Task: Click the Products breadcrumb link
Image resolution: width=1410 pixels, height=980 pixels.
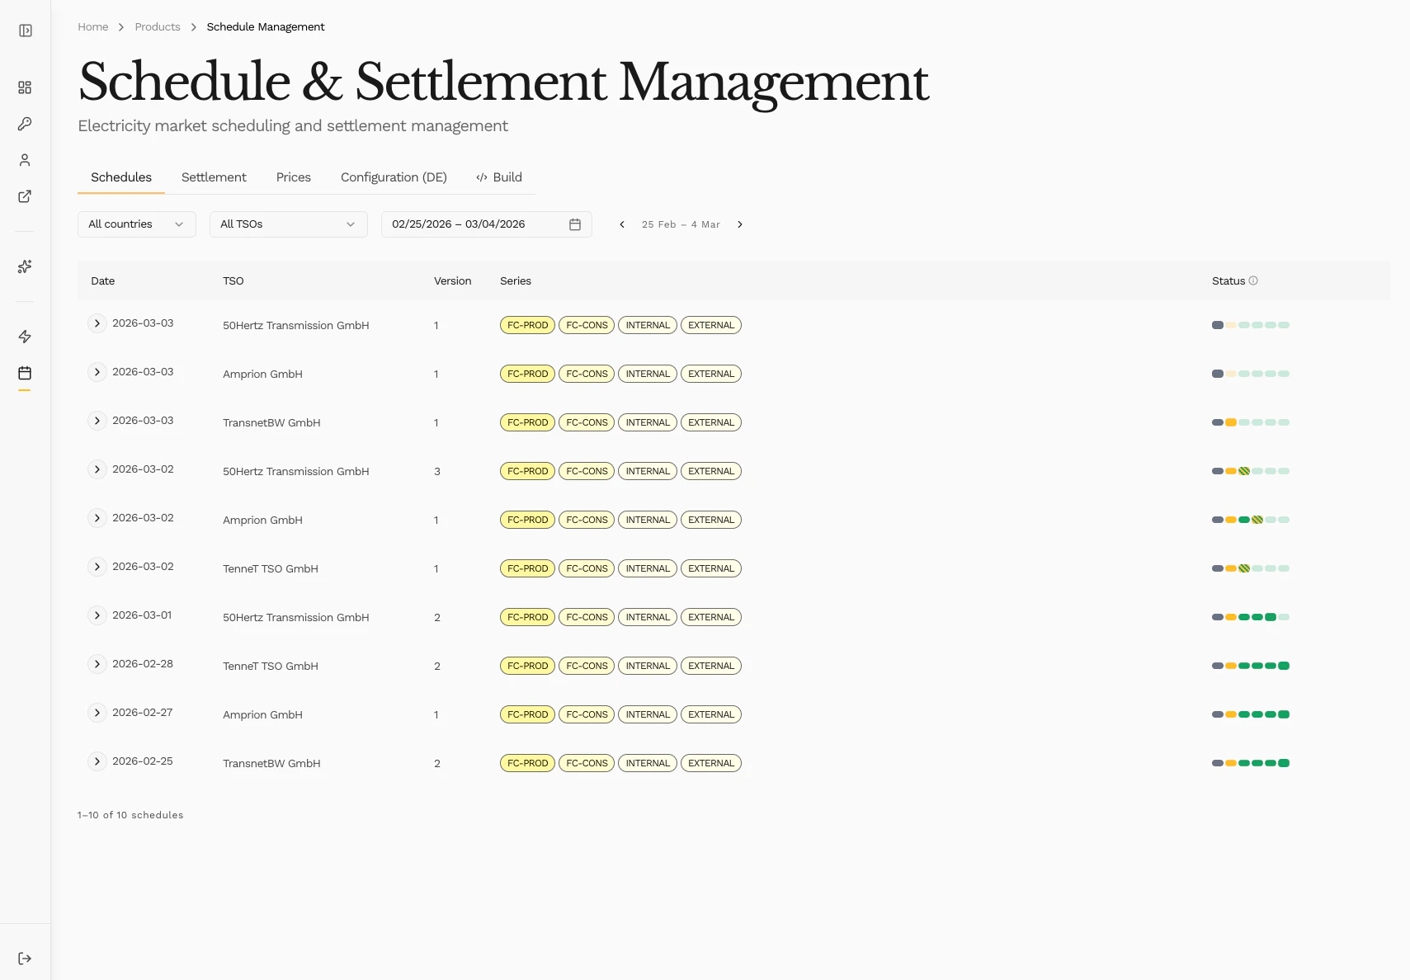Action: pyautogui.click(x=158, y=26)
